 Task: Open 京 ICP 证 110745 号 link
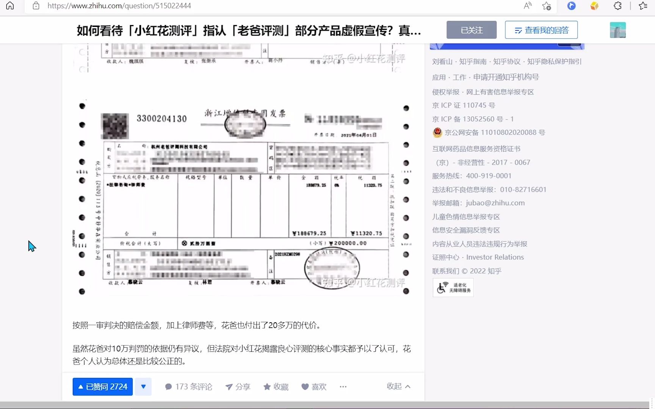(x=464, y=105)
